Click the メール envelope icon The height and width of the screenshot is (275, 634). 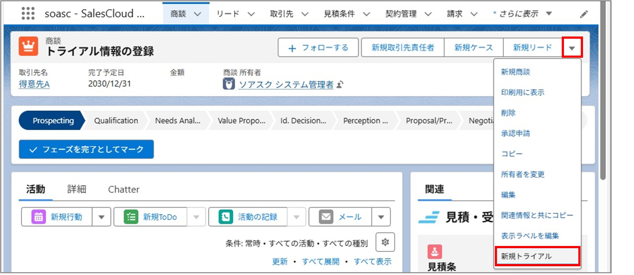(326, 217)
